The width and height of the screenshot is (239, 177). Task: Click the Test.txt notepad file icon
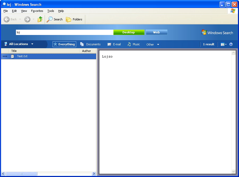coord(12,56)
